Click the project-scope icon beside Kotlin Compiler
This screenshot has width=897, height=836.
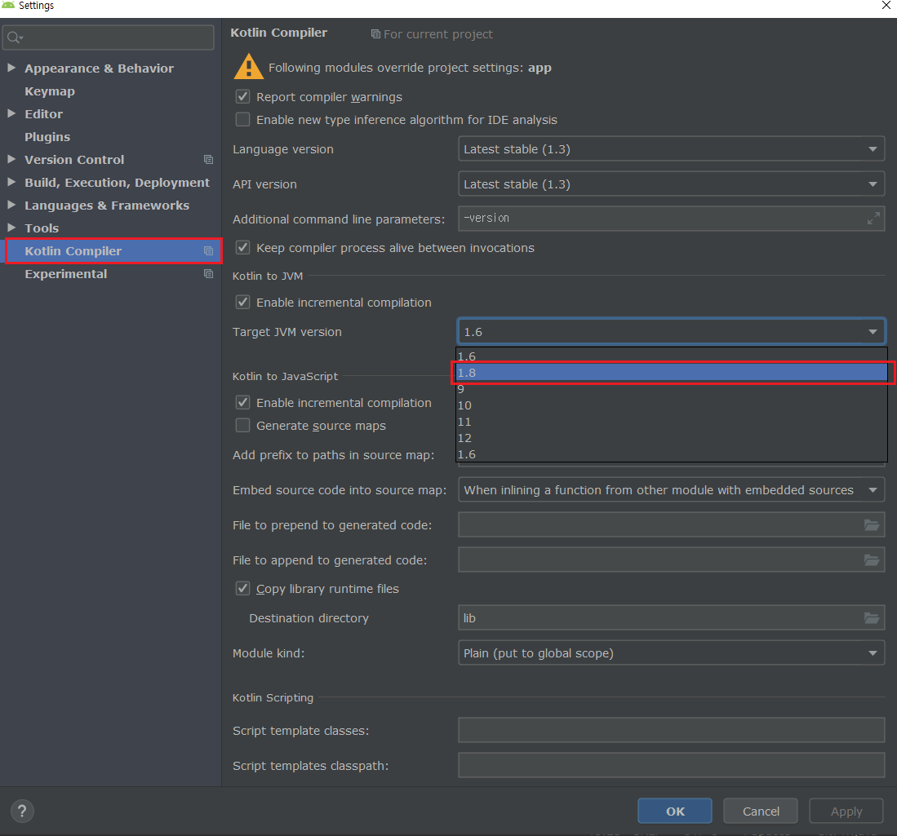(208, 251)
